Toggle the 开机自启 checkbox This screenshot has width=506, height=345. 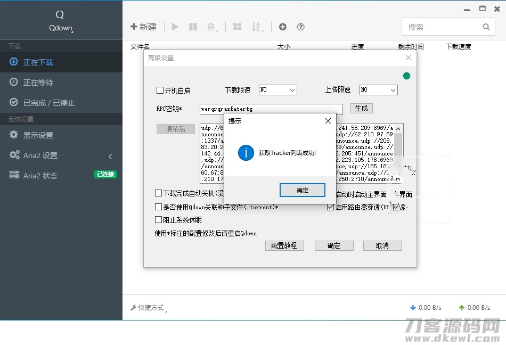(160, 91)
